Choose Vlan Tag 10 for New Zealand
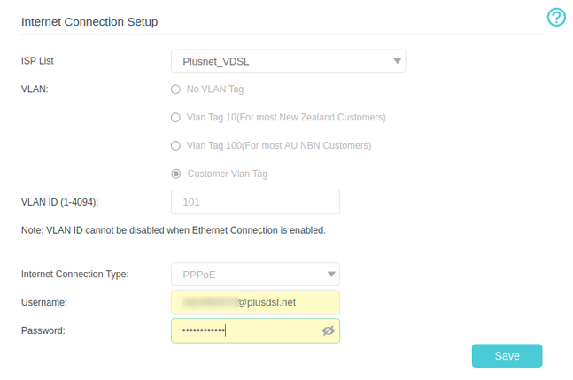 pyautogui.click(x=176, y=118)
